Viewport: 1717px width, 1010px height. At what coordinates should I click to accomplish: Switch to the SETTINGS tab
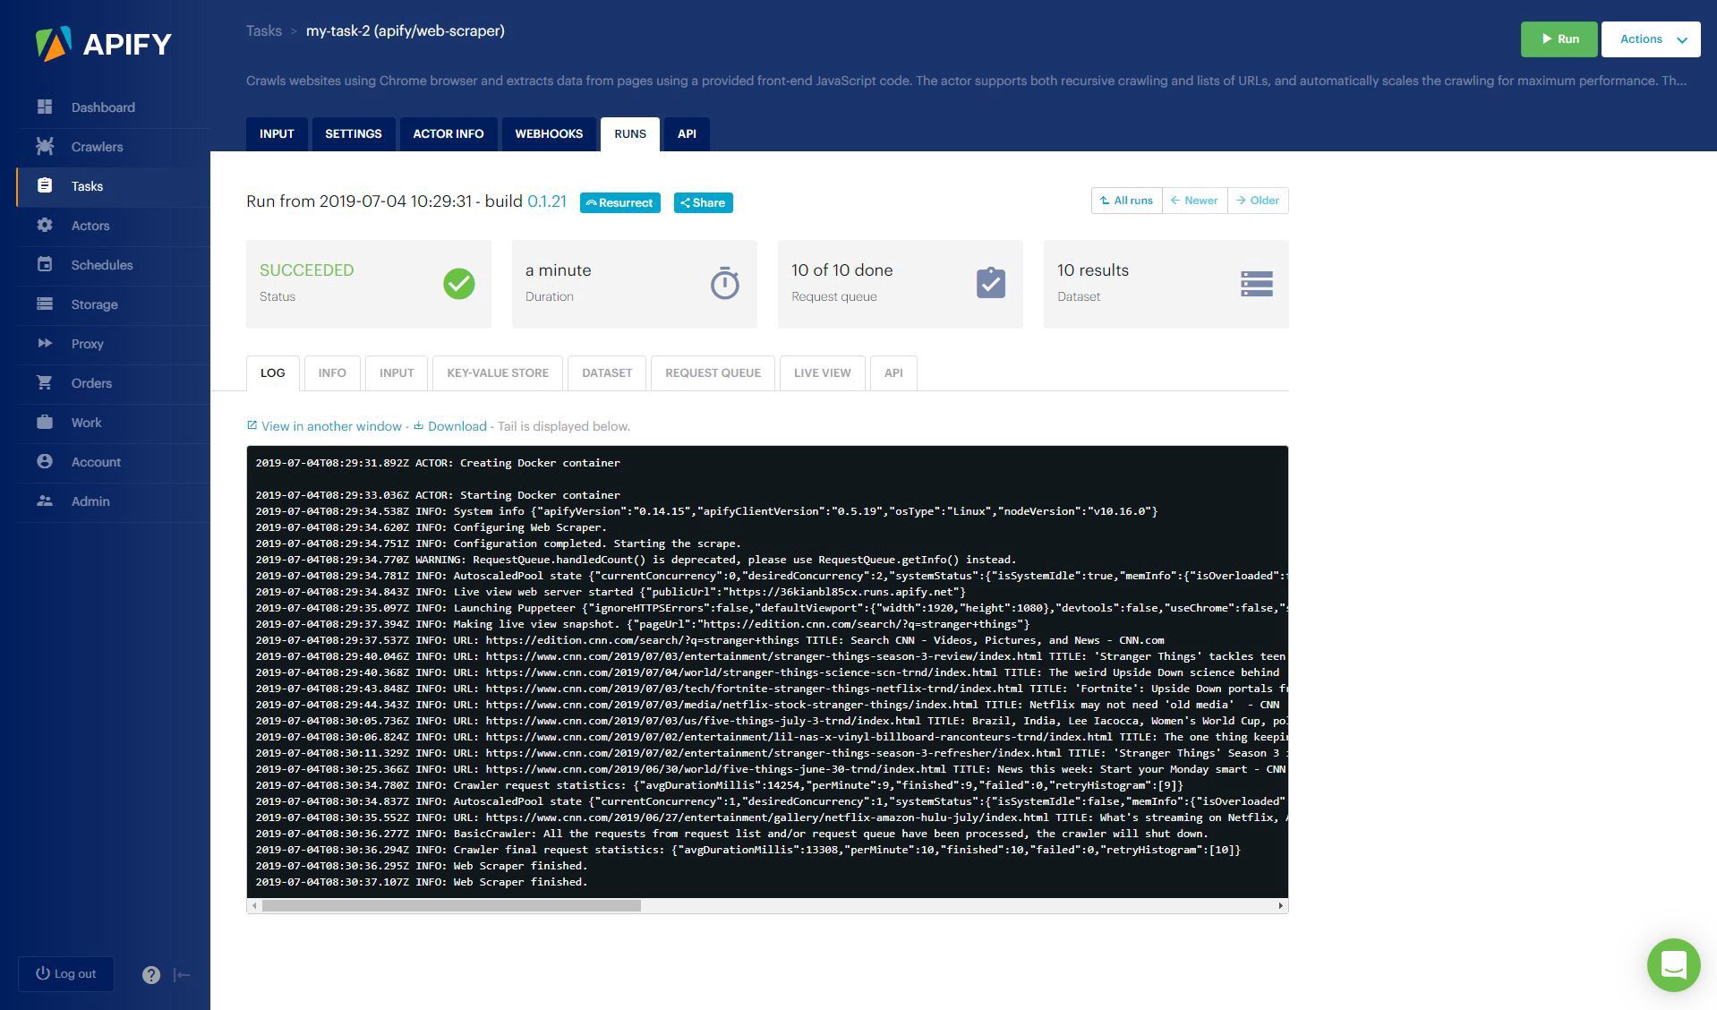pos(353,134)
